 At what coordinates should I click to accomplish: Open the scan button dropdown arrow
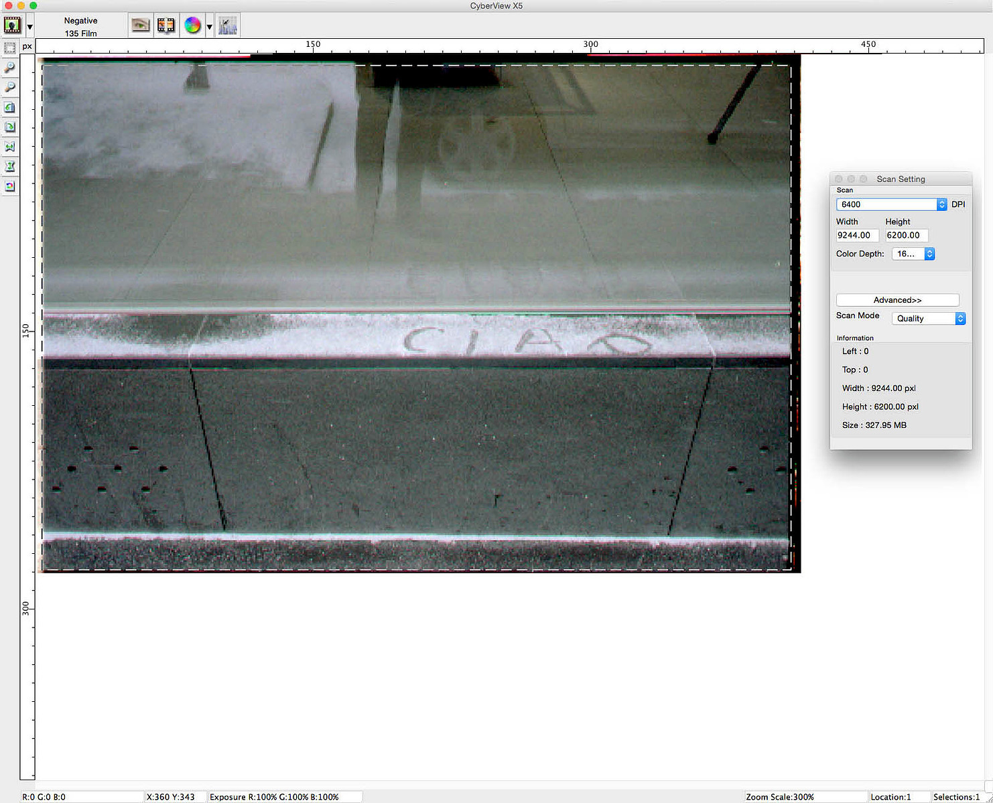point(29,27)
